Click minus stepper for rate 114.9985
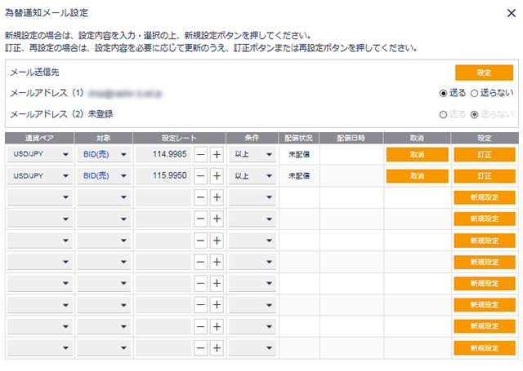523x371 pixels. (200, 153)
